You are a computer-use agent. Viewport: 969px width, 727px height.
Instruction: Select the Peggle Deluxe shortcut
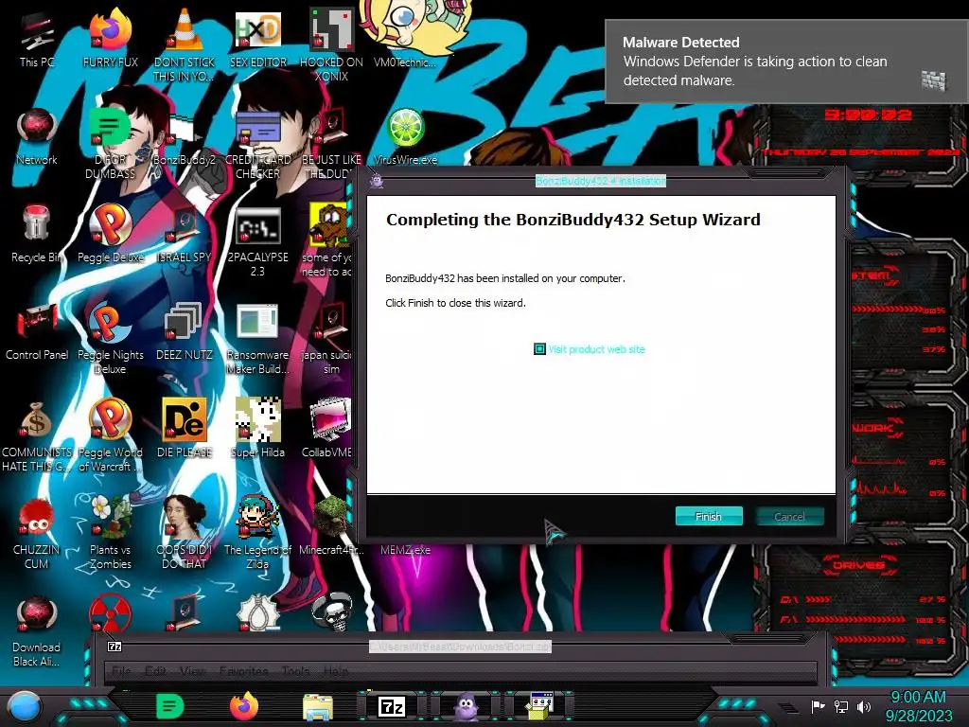point(110,234)
